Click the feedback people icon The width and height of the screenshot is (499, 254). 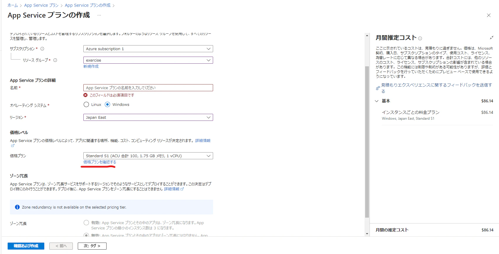pyautogui.click(x=378, y=88)
